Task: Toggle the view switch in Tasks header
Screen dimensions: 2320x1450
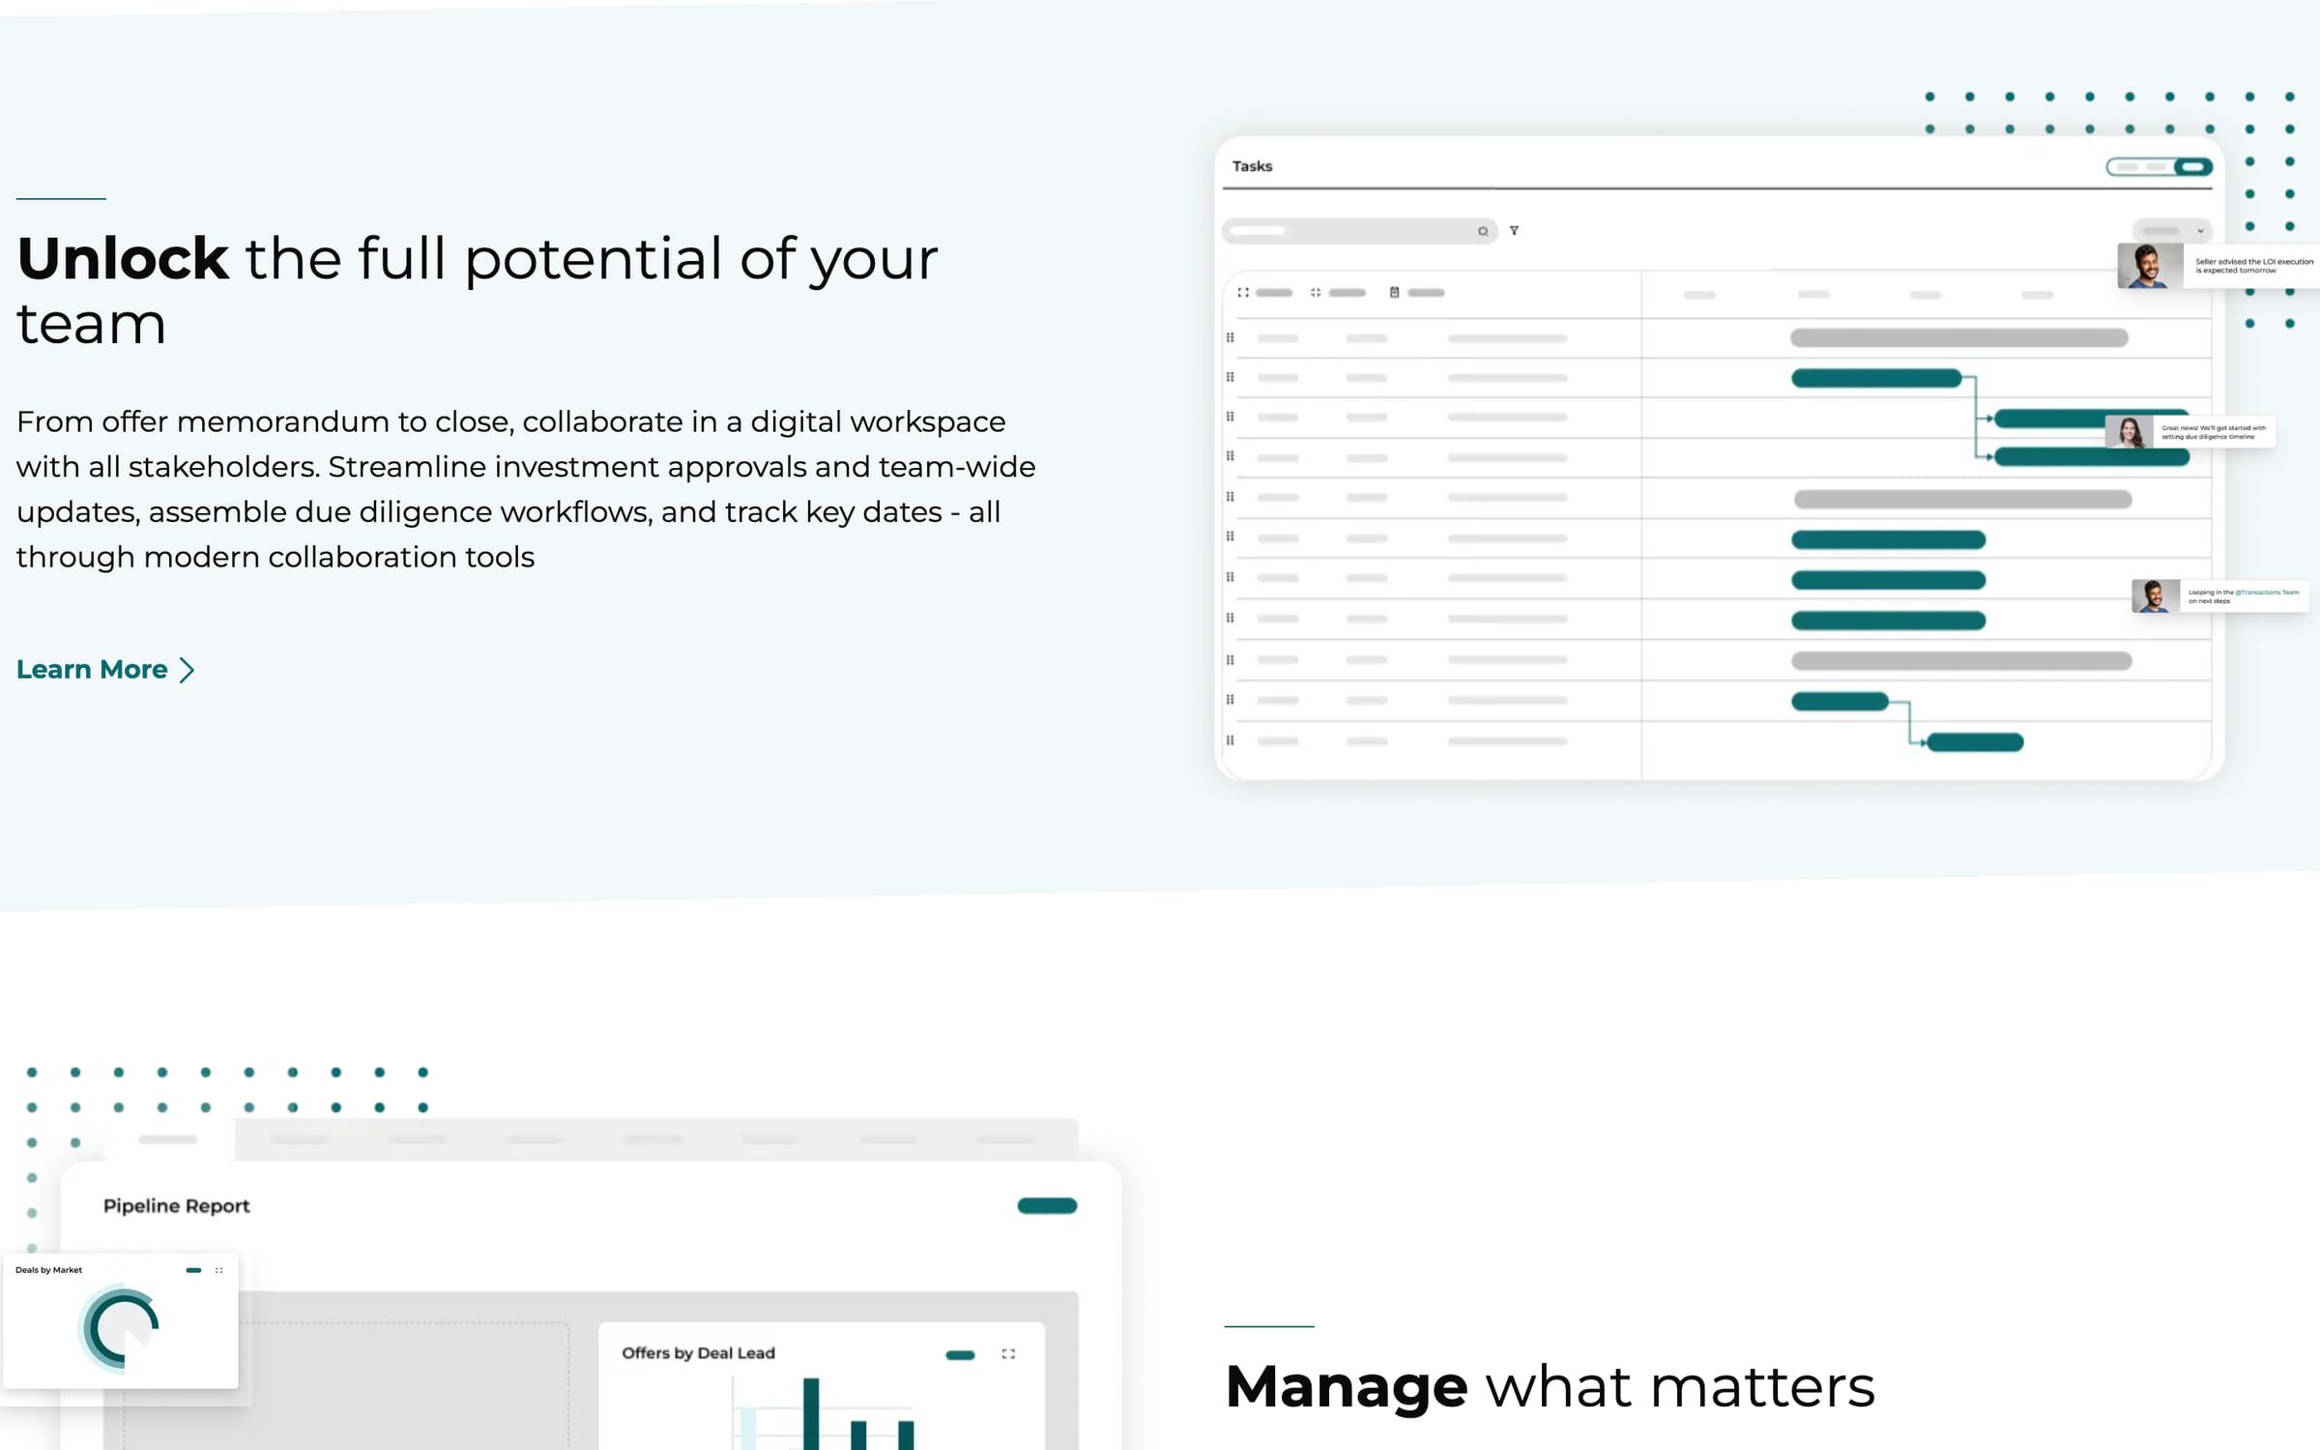Action: coord(2160,167)
